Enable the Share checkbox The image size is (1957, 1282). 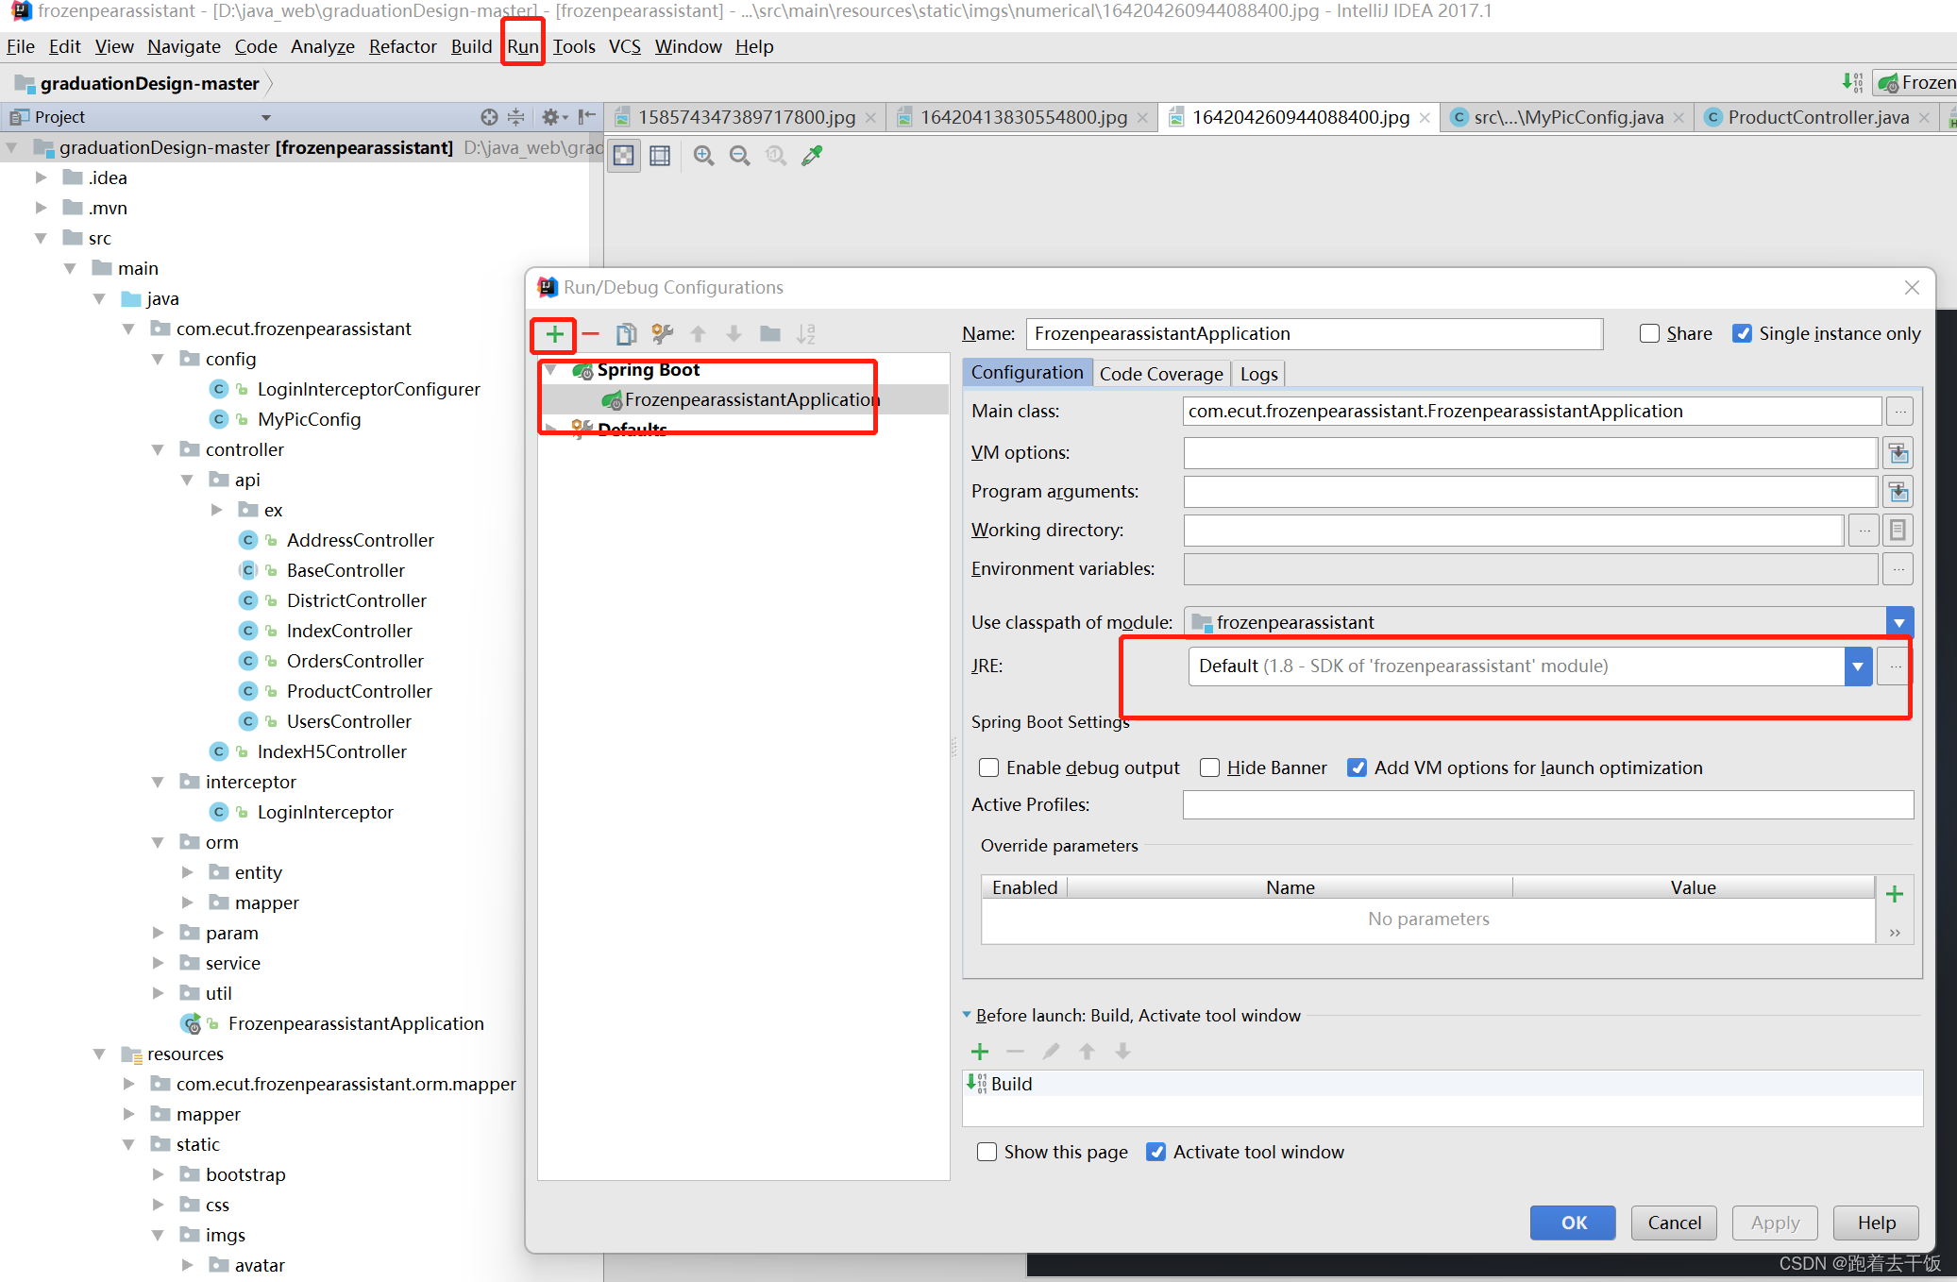click(1649, 334)
